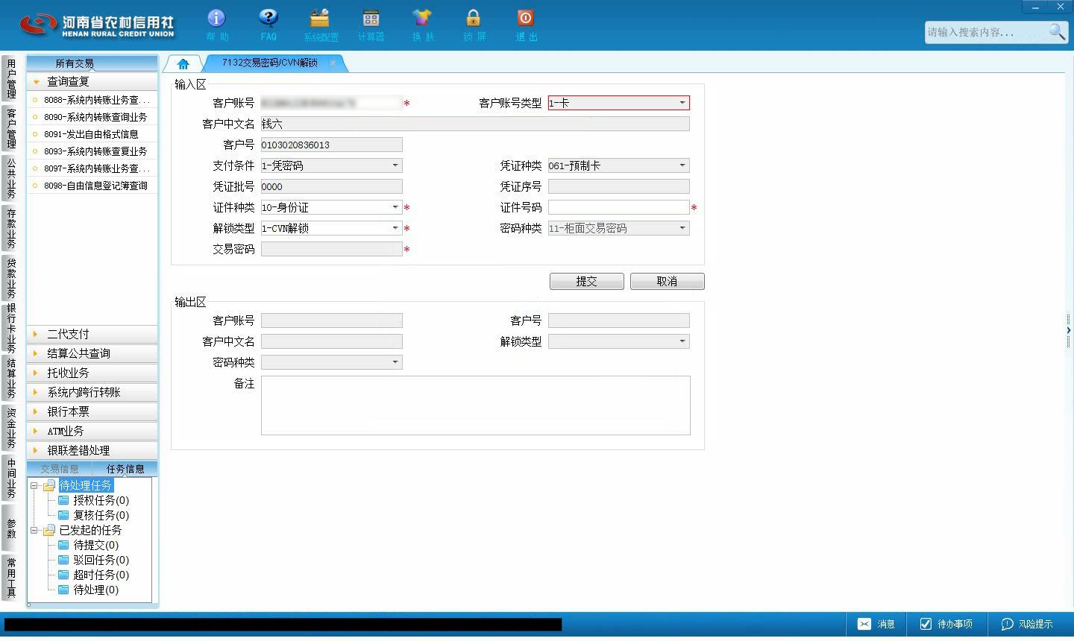Select the 驳回任务(0) folder

point(93,560)
